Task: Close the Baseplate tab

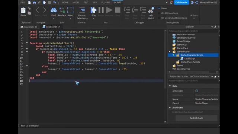Action: tap(36, 27)
